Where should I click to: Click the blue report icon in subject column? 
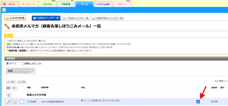[x=198, y=101]
